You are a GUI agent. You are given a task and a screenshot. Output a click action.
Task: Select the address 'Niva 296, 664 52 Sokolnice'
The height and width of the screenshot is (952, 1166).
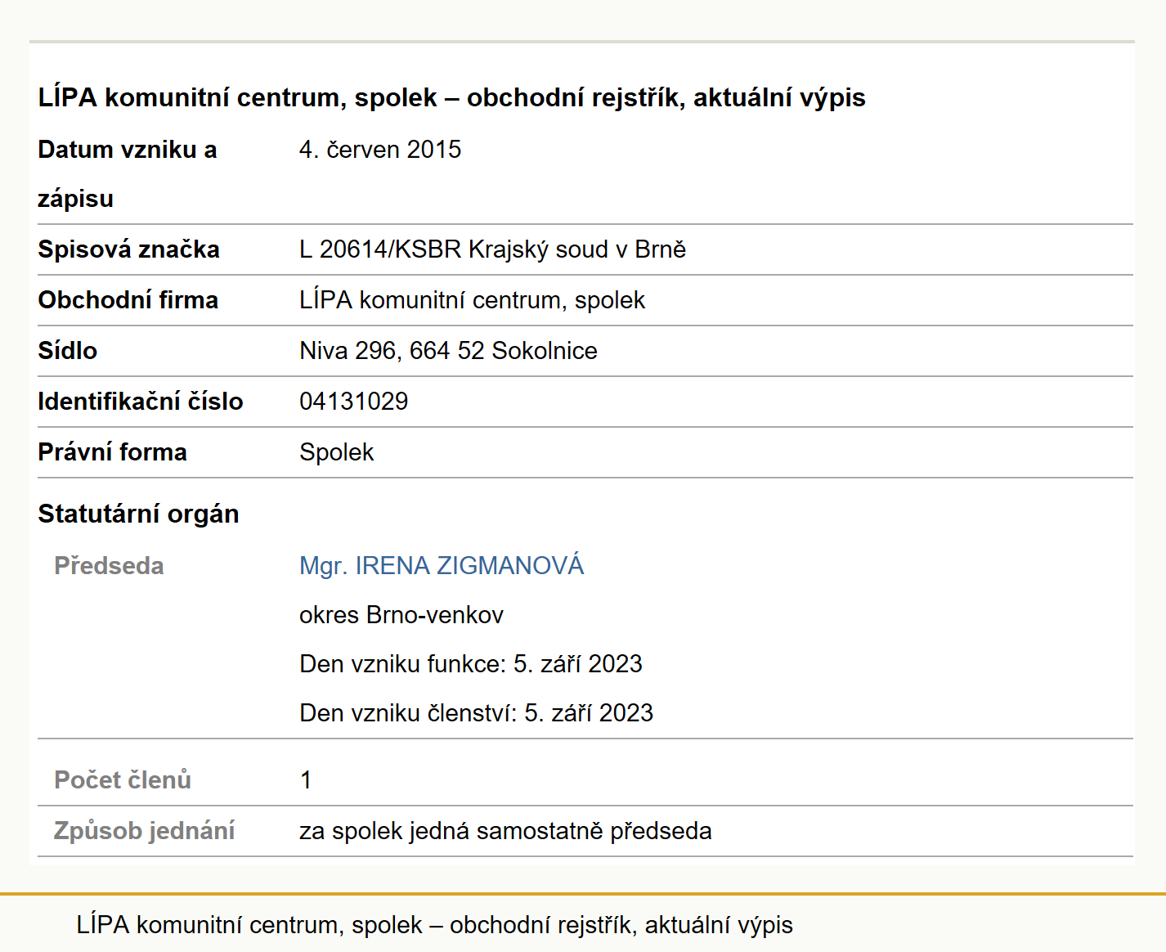click(448, 351)
